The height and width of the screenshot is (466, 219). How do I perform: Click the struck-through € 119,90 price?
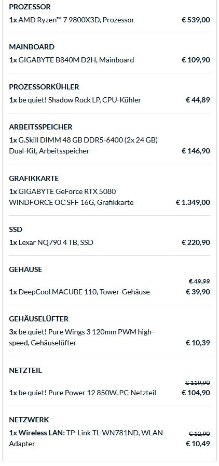pyautogui.click(x=198, y=383)
